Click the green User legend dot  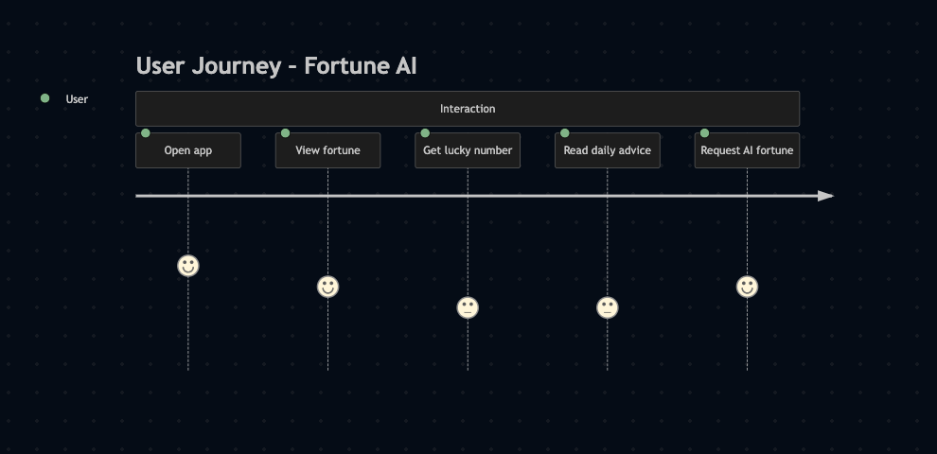pos(44,98)
